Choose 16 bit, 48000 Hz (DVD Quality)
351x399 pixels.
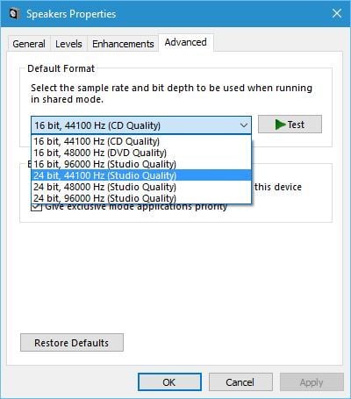click(141, 153)
